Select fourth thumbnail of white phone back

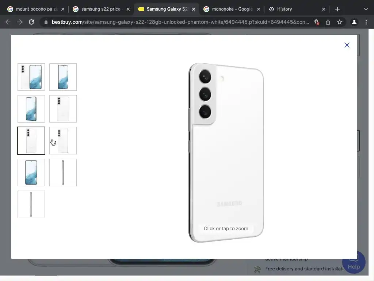tap(63, 109)
